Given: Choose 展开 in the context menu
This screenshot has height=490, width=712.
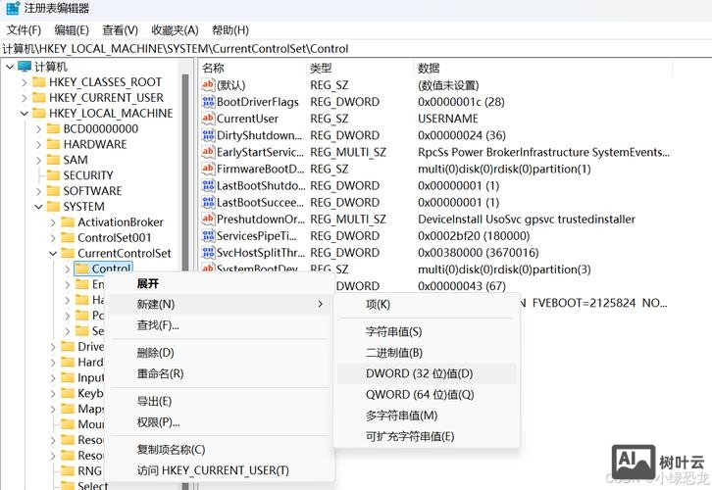Looking at the screenshot, I should pos(220,283).
